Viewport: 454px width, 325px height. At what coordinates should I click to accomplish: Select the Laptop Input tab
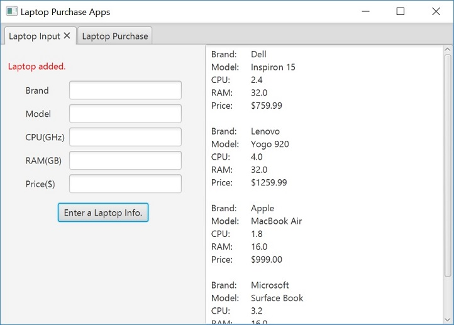[34, 36]
